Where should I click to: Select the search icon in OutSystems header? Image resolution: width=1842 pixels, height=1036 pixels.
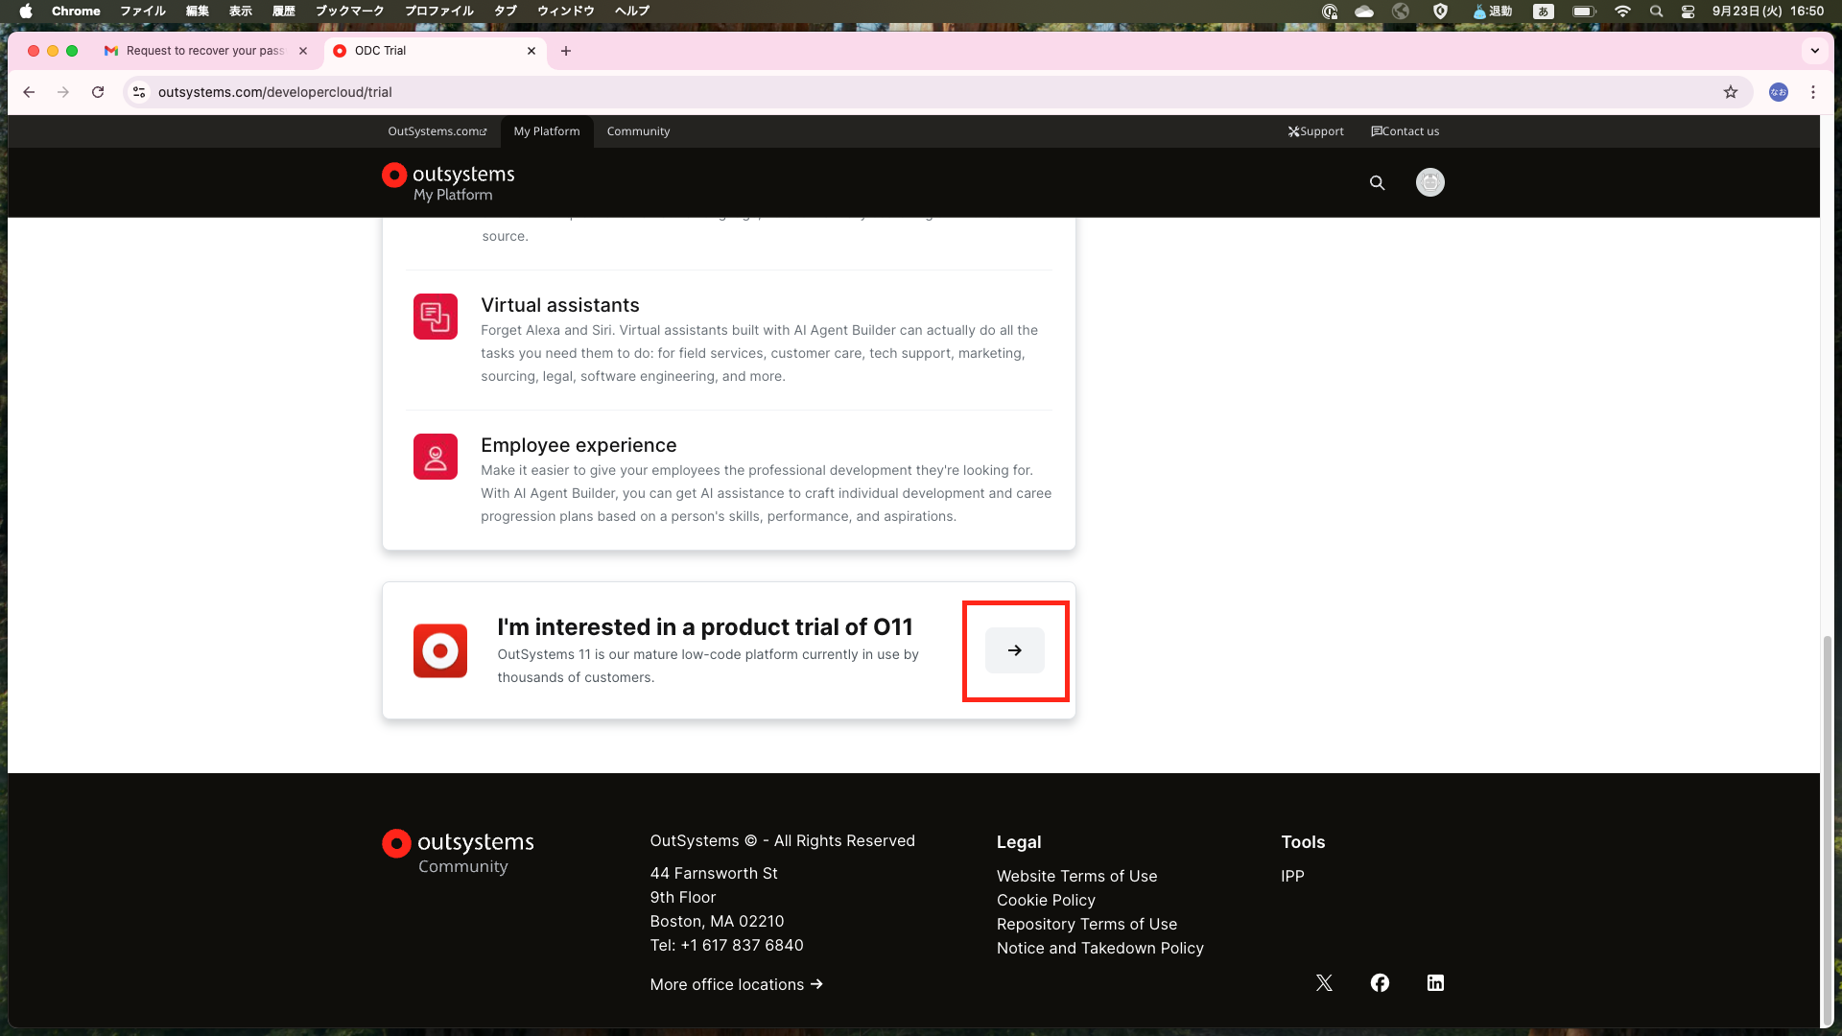pyautogui.click(x=1377, y=182)
